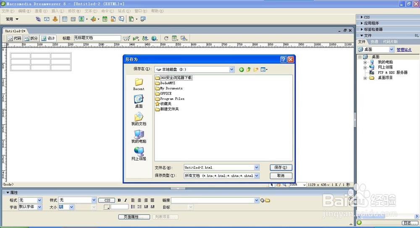Open the 文件名 filename dropdown arrow

(257, 168)
